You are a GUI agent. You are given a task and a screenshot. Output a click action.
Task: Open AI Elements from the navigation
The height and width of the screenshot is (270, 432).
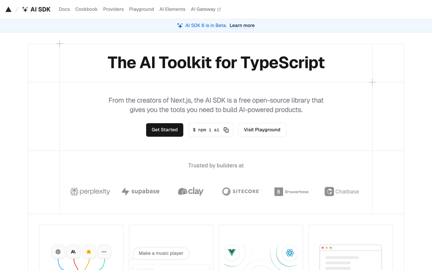point(172,10)
